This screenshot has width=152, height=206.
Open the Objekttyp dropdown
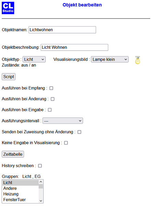pos(34,59)
